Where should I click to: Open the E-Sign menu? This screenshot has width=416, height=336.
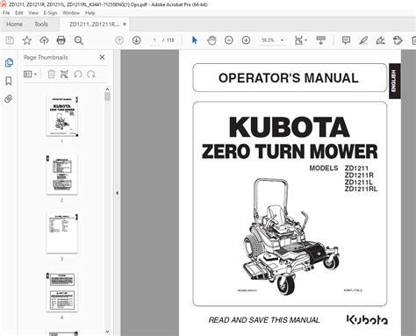tap(50, 13)
